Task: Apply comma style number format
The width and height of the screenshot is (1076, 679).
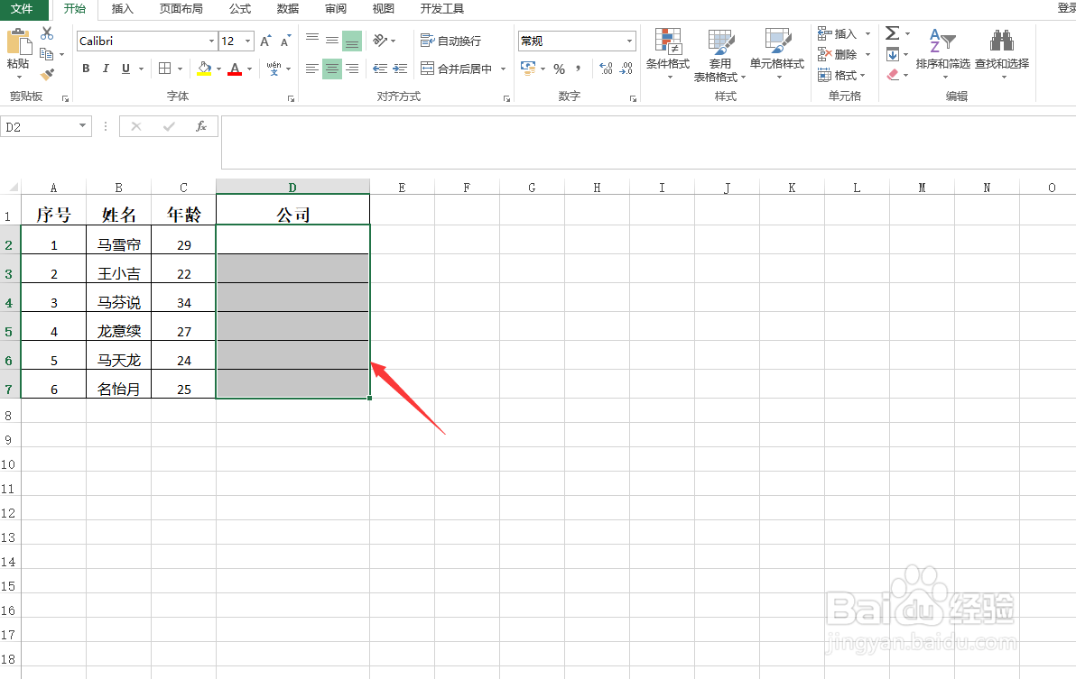Action: click(x=579, y=69)
